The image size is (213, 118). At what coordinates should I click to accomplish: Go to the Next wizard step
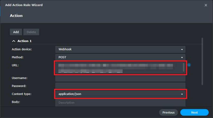click(194, 112)
